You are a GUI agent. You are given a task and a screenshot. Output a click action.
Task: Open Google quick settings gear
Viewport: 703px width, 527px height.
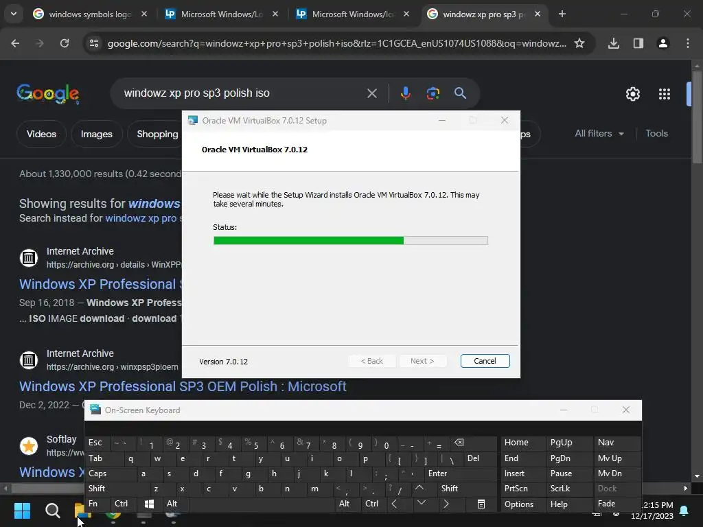click(x=632, y=94)
